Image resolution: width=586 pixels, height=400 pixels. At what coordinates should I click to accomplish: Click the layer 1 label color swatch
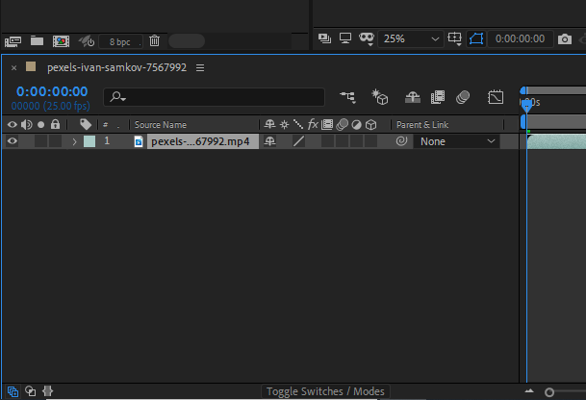click(89, 141)
